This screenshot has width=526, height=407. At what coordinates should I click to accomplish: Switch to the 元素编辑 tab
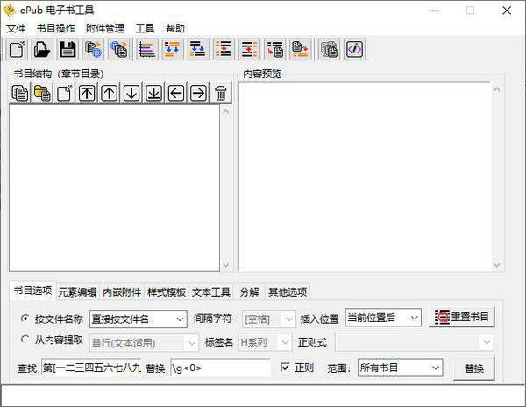click(x=77, y=292)
